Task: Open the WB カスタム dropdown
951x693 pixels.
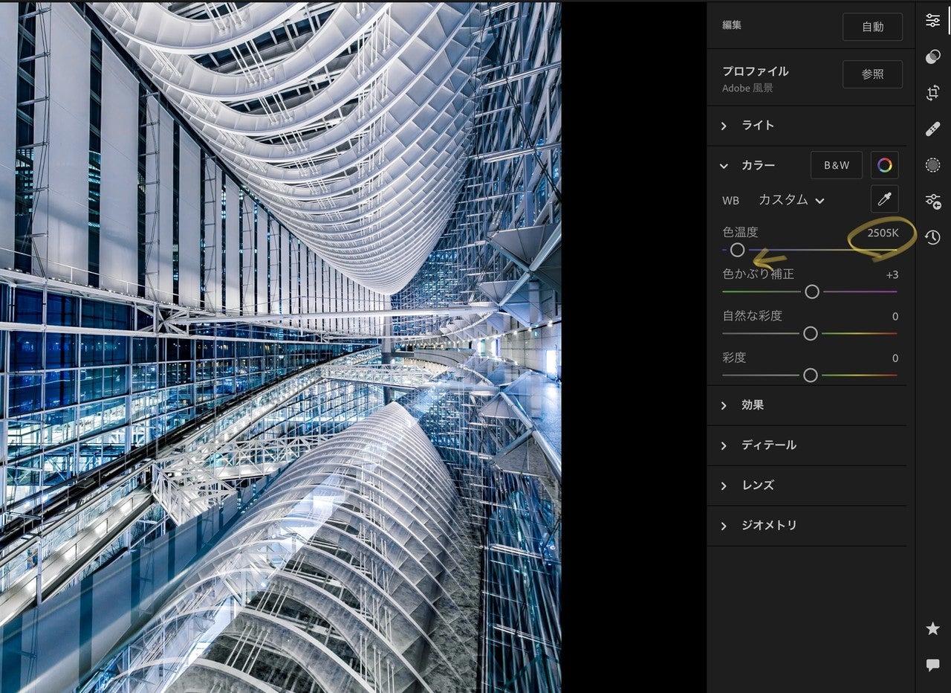Action: (x=791, y=200)
